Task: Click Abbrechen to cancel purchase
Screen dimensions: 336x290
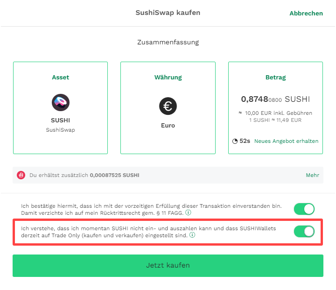Action: click(x=306, y=13)
